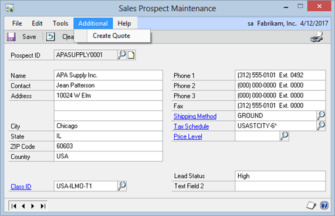Click the Phone 3 field
Viewport: 335px width, 216px height.
(x=280, y=95)
